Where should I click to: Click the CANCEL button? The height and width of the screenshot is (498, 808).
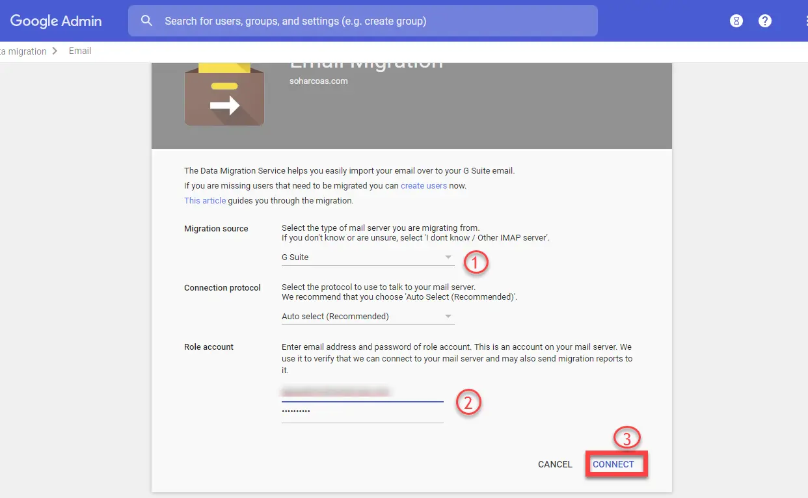coord(555,464)
